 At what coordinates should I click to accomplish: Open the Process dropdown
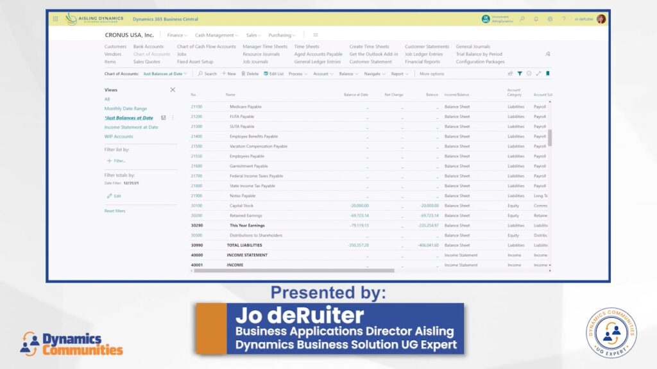point(298,74)
